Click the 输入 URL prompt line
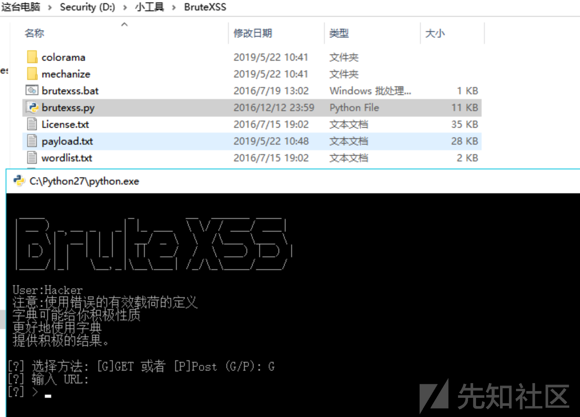The width and height of the screenshot is (580, 417). [48, 379]
